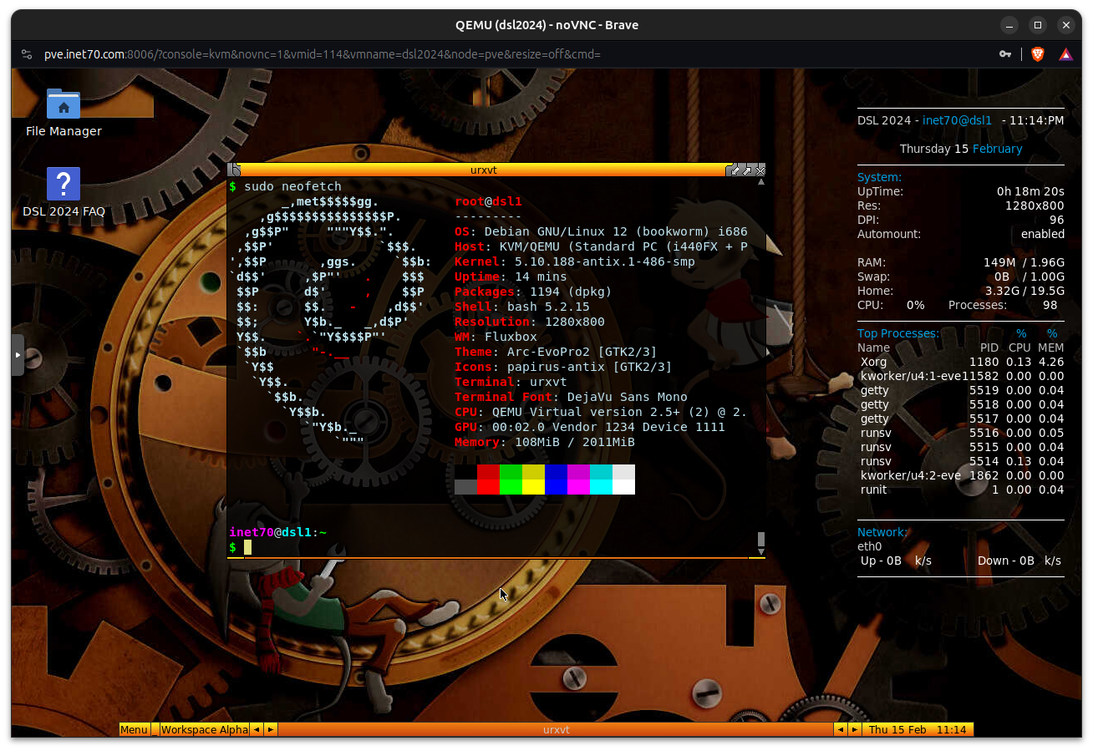
Task: Click the browser address bar URL
Action: click(x=323, y=54)
